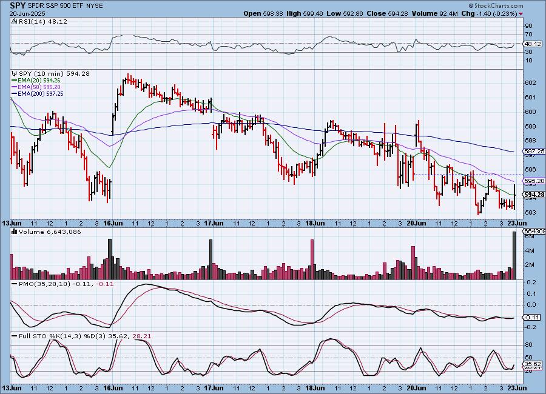Viewport: 546px width, 394px height.
Task: Click 20Jun on the price panel time axis
Action: (x=416, y=223)
